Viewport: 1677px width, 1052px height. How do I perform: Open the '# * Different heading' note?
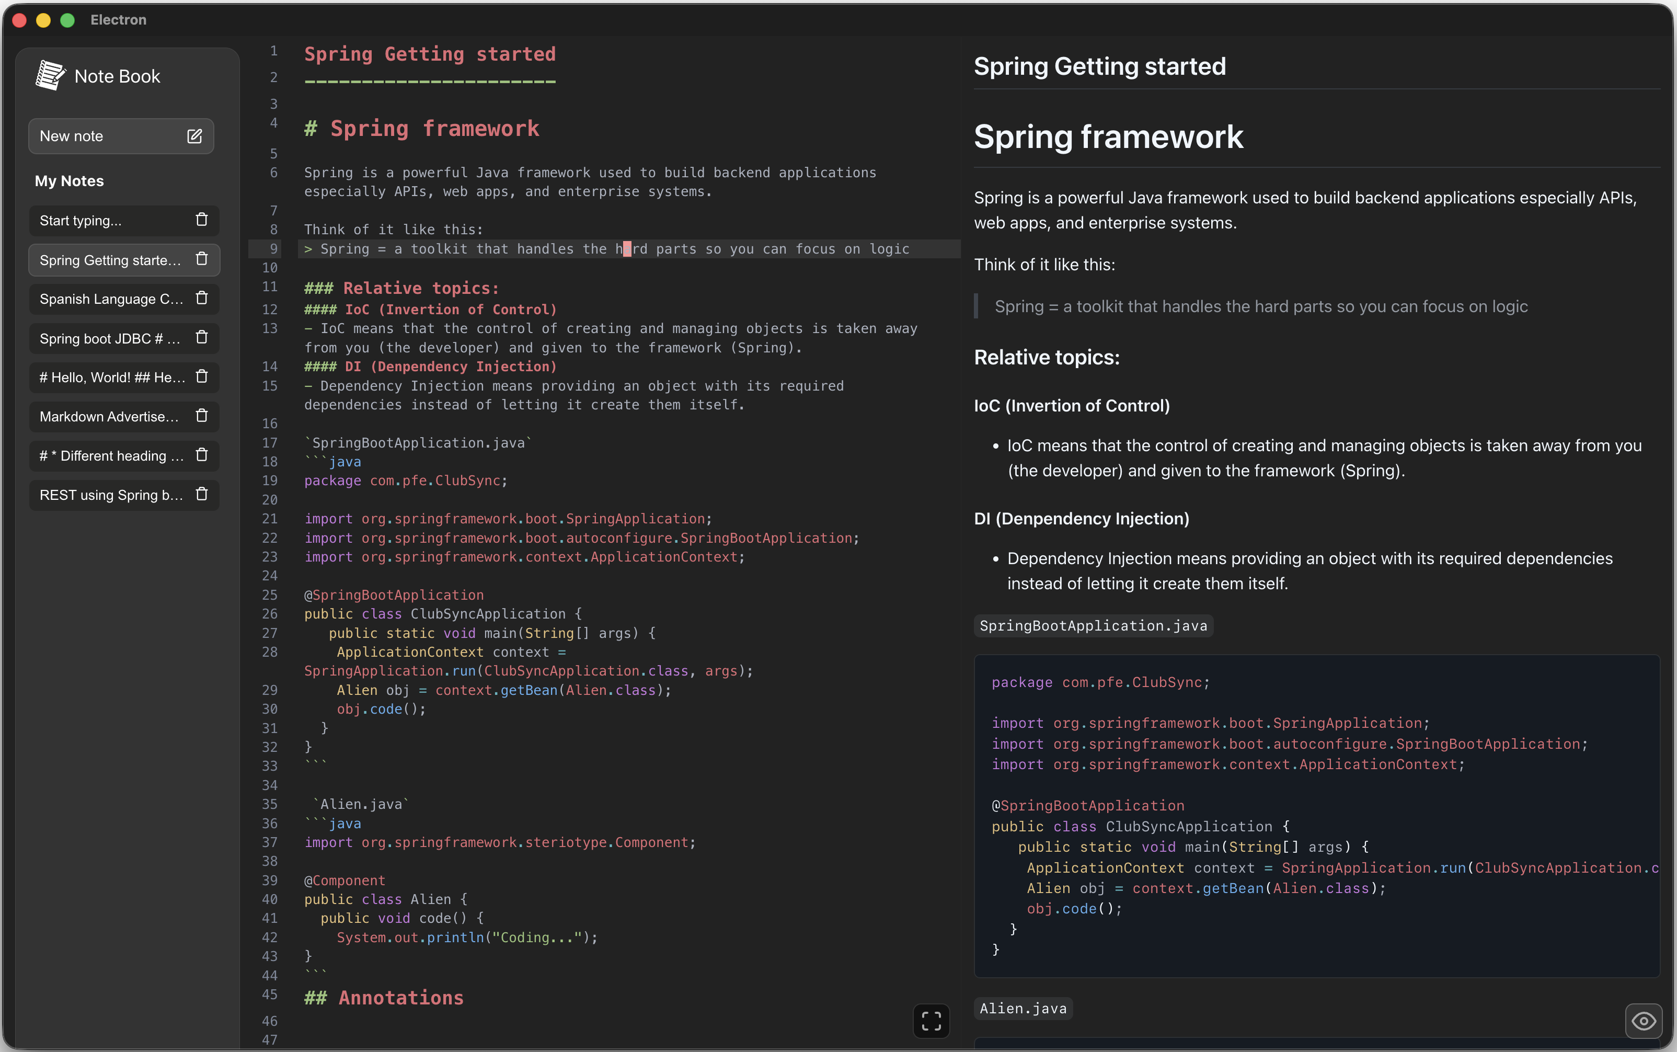(111, 456)
